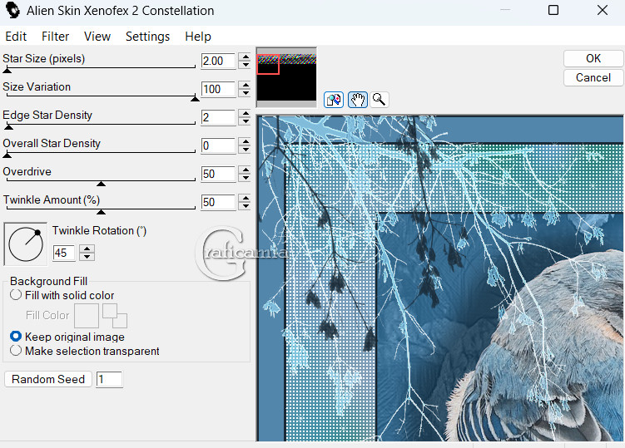Click the Star Size value field
Viewport: 625px width, 448px height.
218,61
